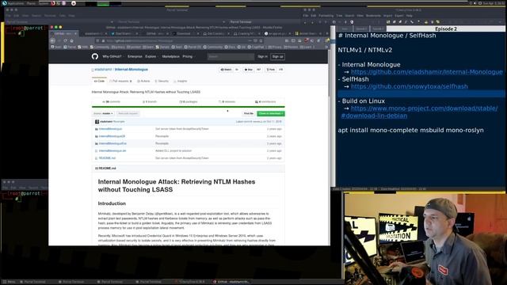Click the New pull request button
This screenshot has height=285, width=507.
click(x=128, y=113)
